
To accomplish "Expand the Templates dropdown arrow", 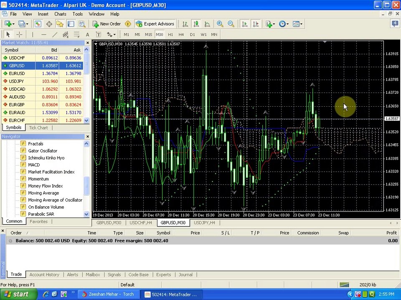I will [x=301, y=24].
